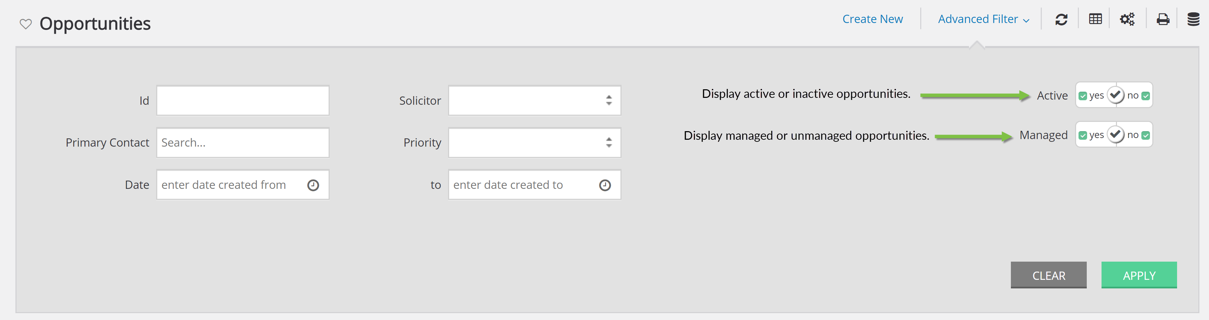Check the Active yes checkbox
Image resolution: width=1209 pixels, height=320 pixels.
pyautogui.click(x=1083, y=96)
